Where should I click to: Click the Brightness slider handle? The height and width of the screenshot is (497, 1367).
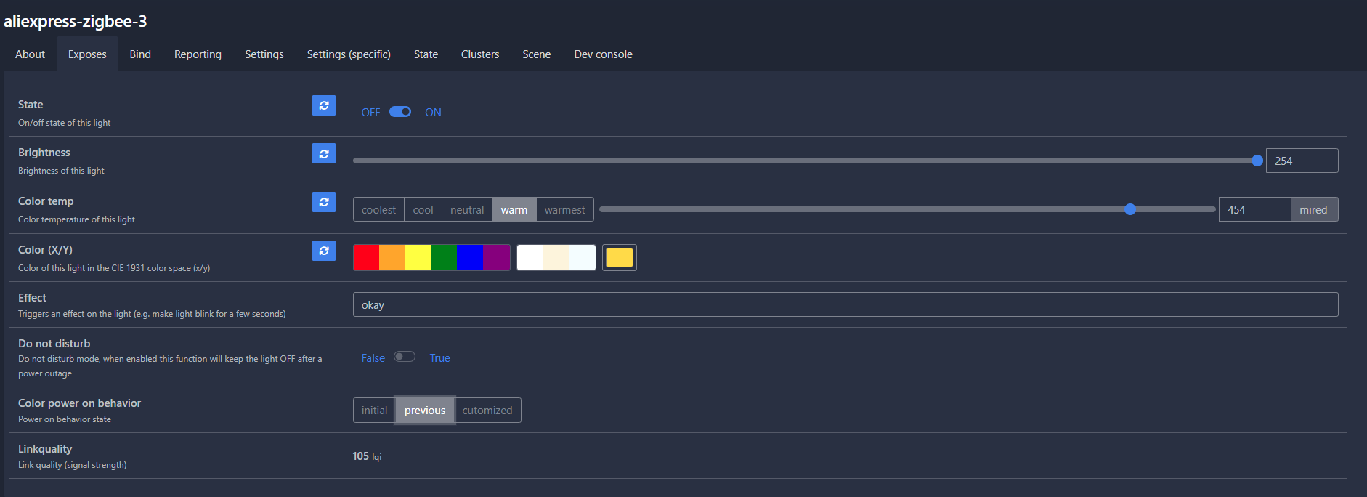(x=1257, y=161)
